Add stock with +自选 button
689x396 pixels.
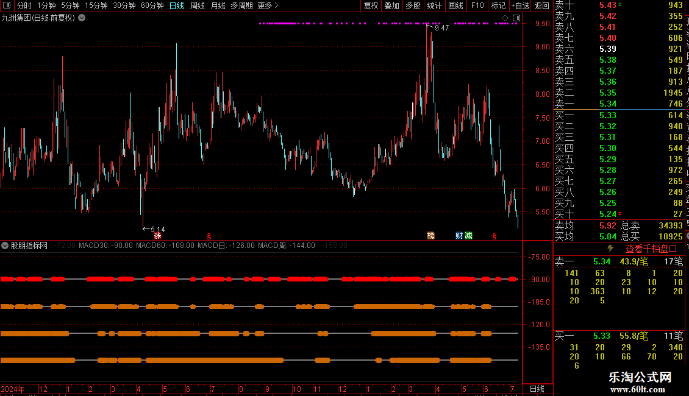520,5
